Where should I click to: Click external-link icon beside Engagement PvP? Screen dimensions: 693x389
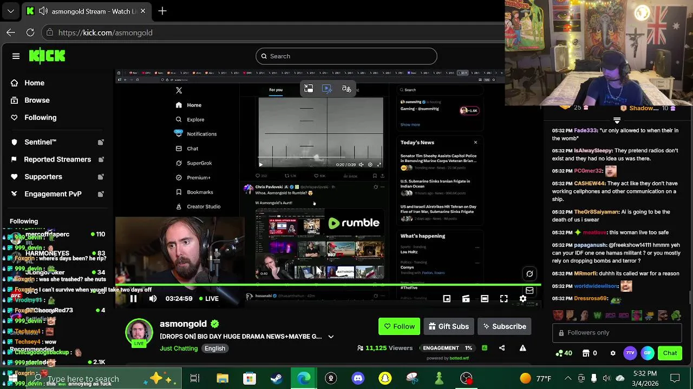(x=101, y=194)
